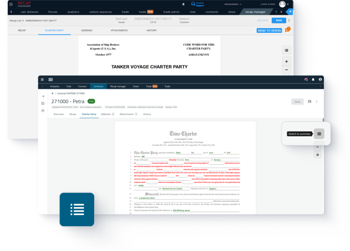Open the apps grid in Sea window
This screenshot has height=251, width=350.
click(x=42, y=80)
